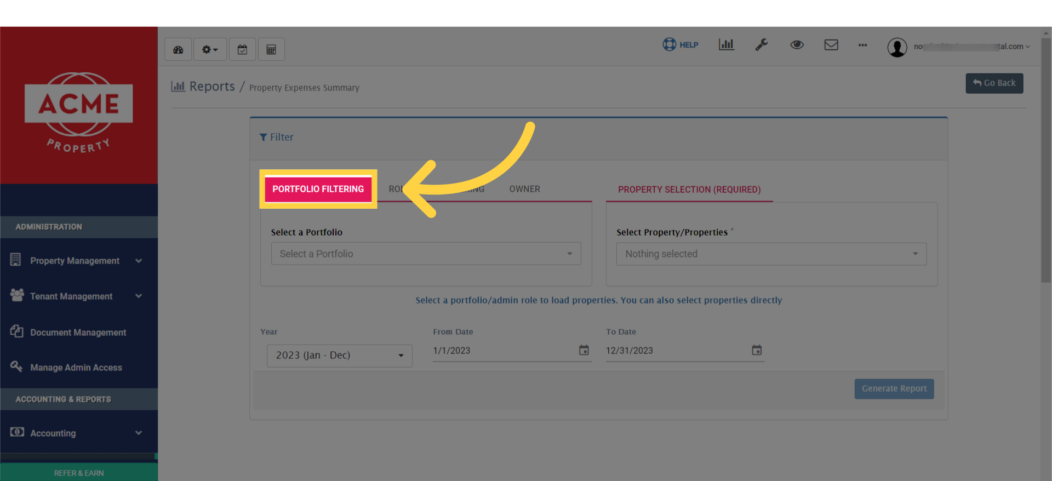Open the calendar check icon
Image resolution: width=1052 pixels, height=481 pixels.
(242, 49)
